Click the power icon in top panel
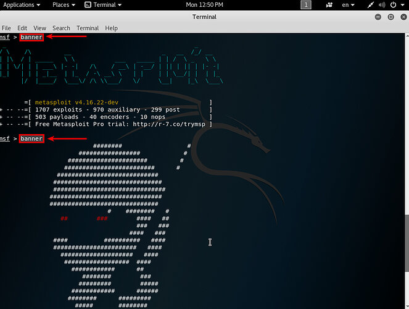 click(395, 5)
